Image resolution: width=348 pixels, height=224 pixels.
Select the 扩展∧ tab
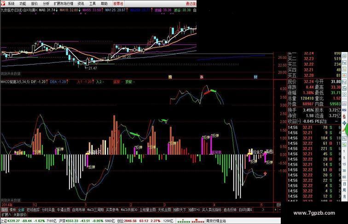click(6, 215)
